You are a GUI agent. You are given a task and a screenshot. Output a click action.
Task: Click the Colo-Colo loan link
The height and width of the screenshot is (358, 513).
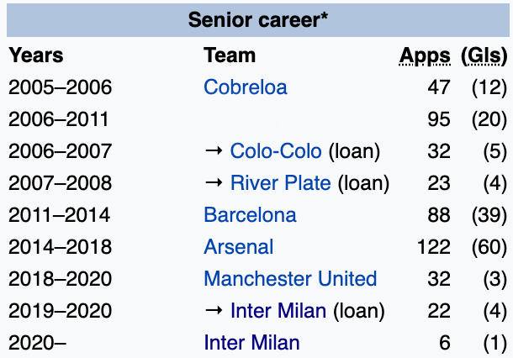(x=276, y=151)
